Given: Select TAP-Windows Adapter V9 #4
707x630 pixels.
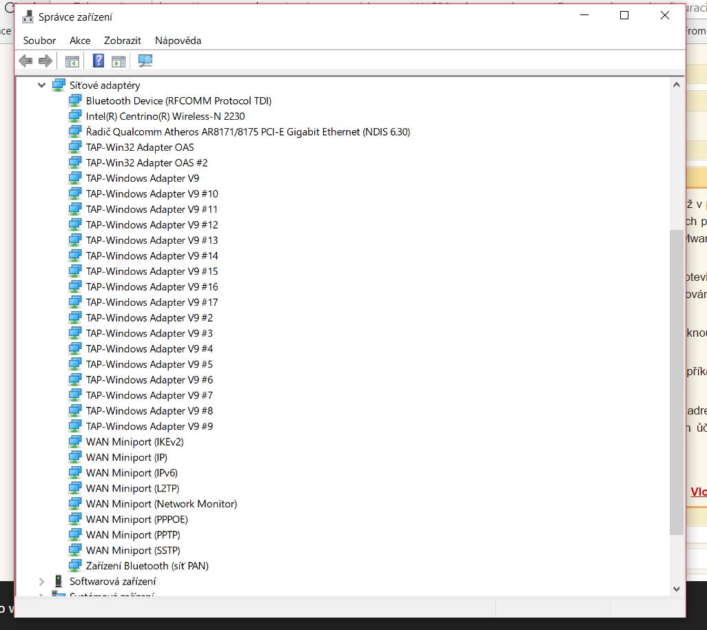Looking at the screenshot, I should (x=150, y=349).
